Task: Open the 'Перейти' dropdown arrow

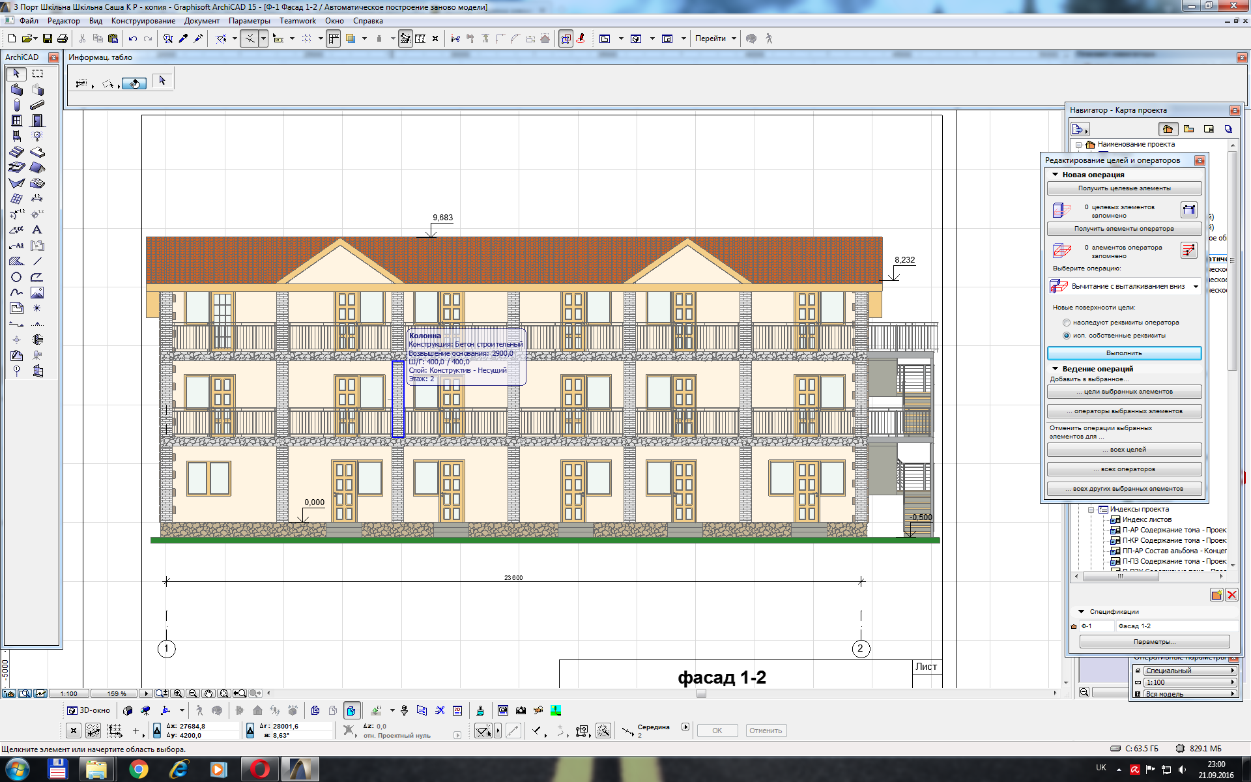Action: pos(734,38)
